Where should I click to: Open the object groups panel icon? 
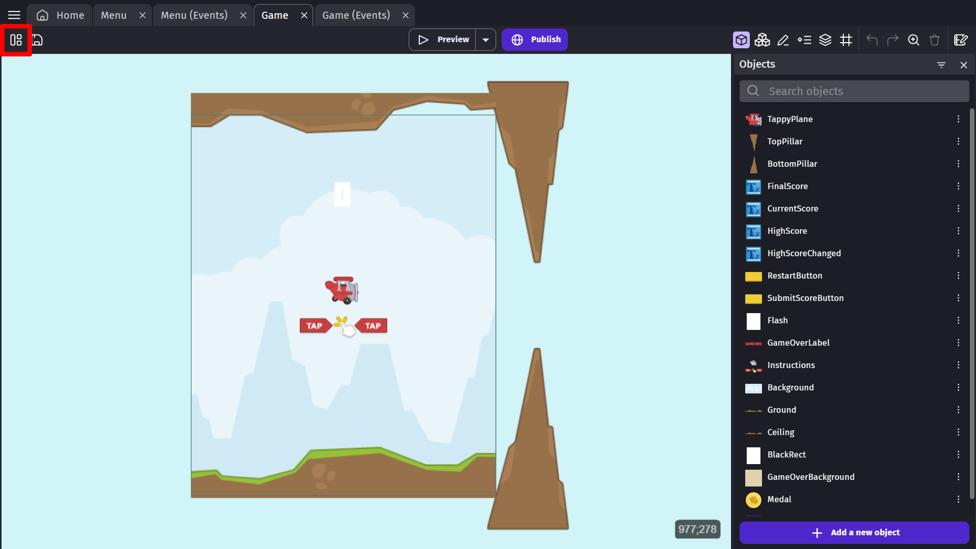762,40
